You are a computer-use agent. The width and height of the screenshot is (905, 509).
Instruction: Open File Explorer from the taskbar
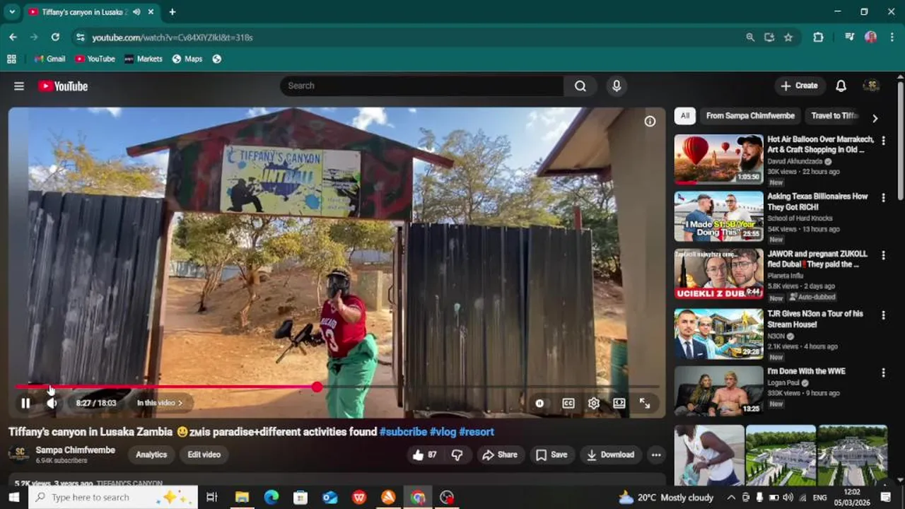242,498
